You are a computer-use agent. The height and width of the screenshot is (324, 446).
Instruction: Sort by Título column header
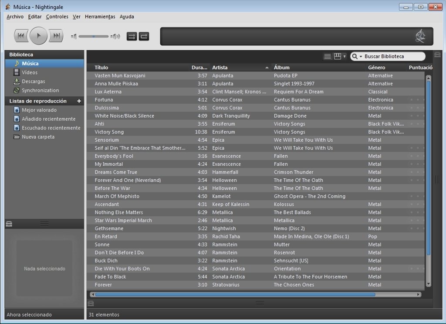pos(138,68)
